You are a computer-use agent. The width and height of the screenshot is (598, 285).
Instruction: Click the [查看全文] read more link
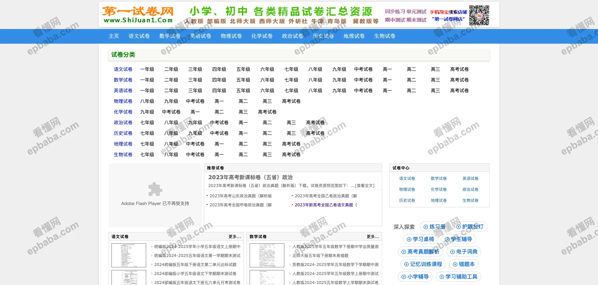pyautogui.click(x=365, y=186)
